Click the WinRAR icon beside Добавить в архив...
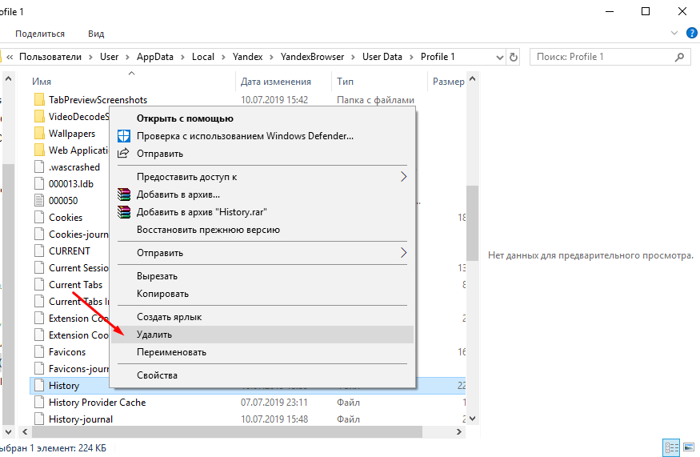 124,194
